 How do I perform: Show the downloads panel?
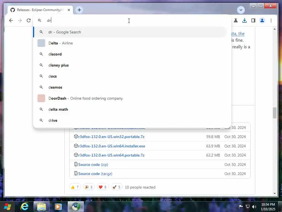pos(245,20)
